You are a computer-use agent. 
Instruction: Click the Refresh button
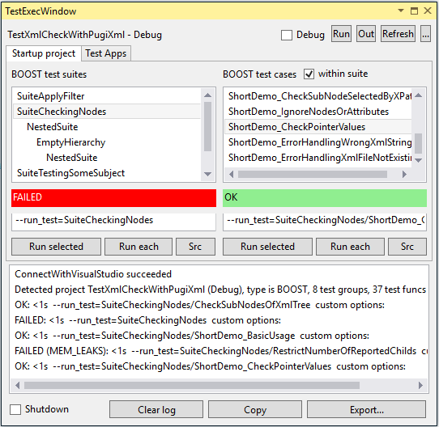[x=398, y=34]
